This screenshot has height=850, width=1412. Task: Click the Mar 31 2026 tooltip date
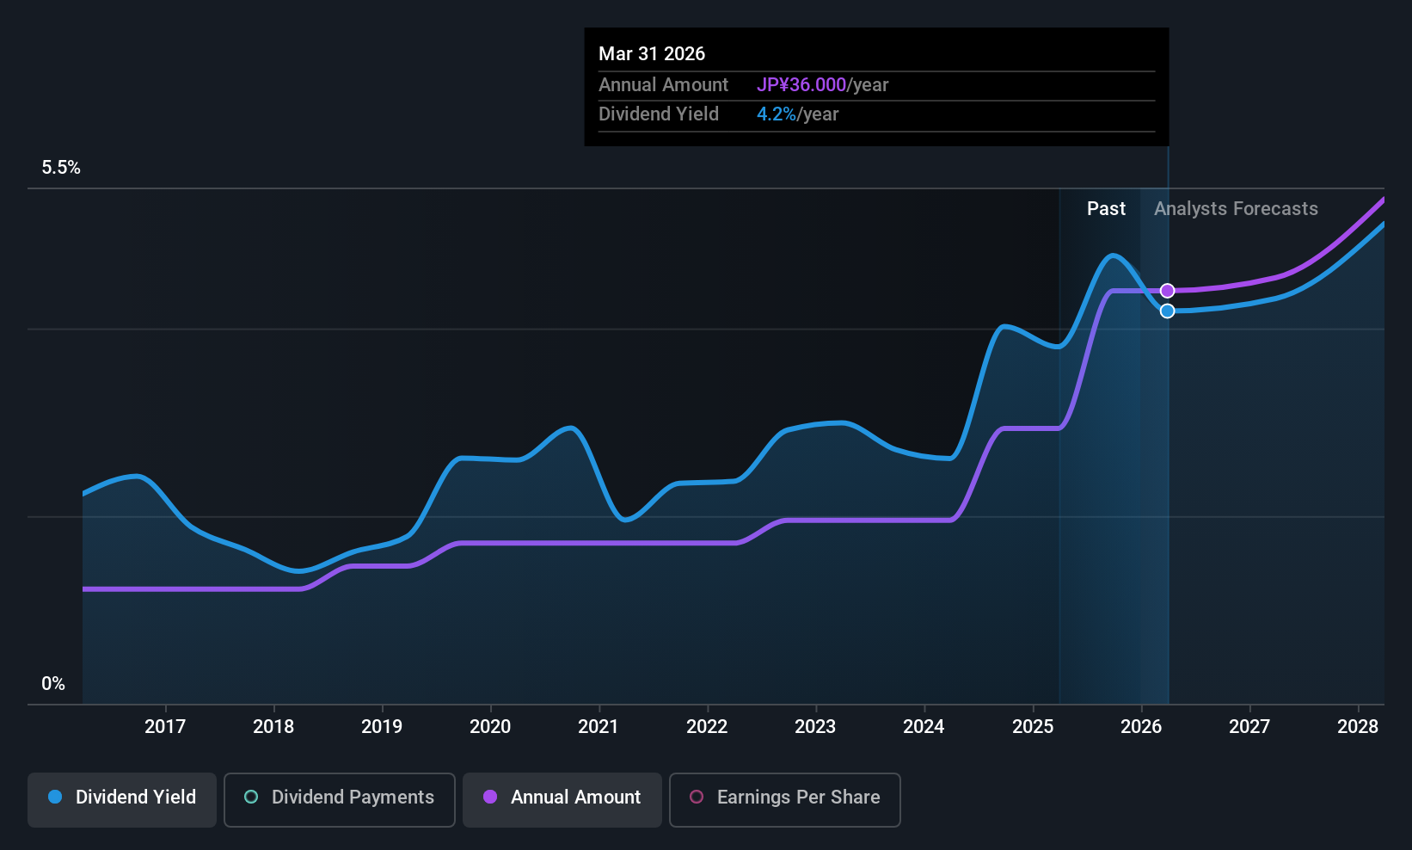coord(652,53)
